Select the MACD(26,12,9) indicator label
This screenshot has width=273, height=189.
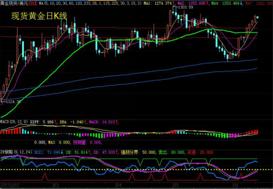click(14, 122)
